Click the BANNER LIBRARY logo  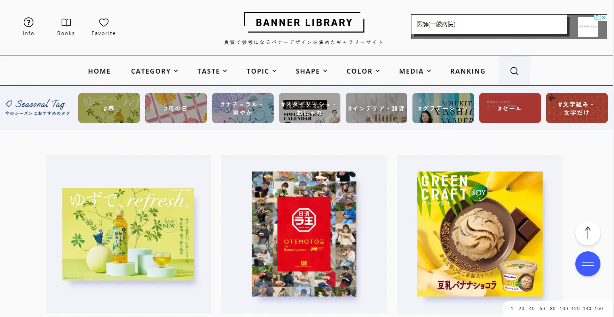coord(304,23)
